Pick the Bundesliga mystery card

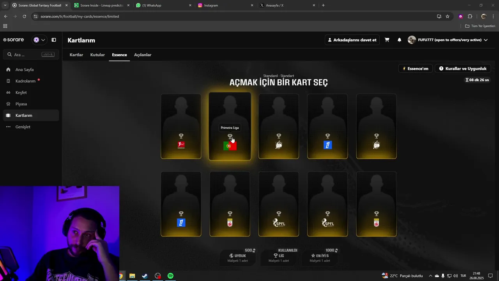pyautogui.click(x=181, y=126)
